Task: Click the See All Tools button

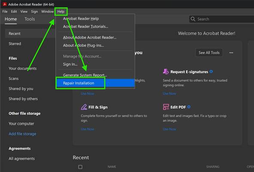Action: (209, 52)
